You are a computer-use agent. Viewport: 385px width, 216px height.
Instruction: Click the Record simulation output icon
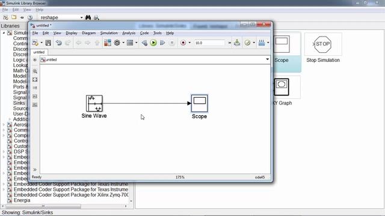click(x=183, y=43)
